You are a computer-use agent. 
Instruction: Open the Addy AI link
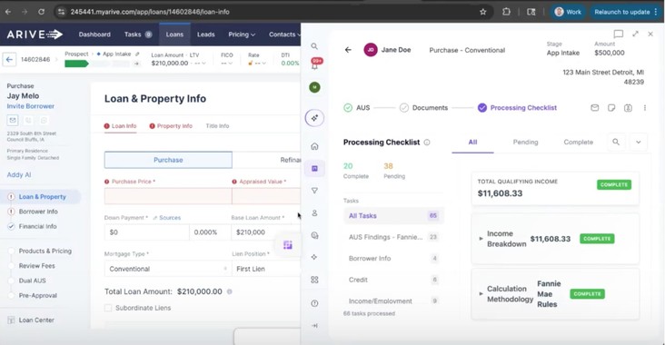[x=19, y=174]
